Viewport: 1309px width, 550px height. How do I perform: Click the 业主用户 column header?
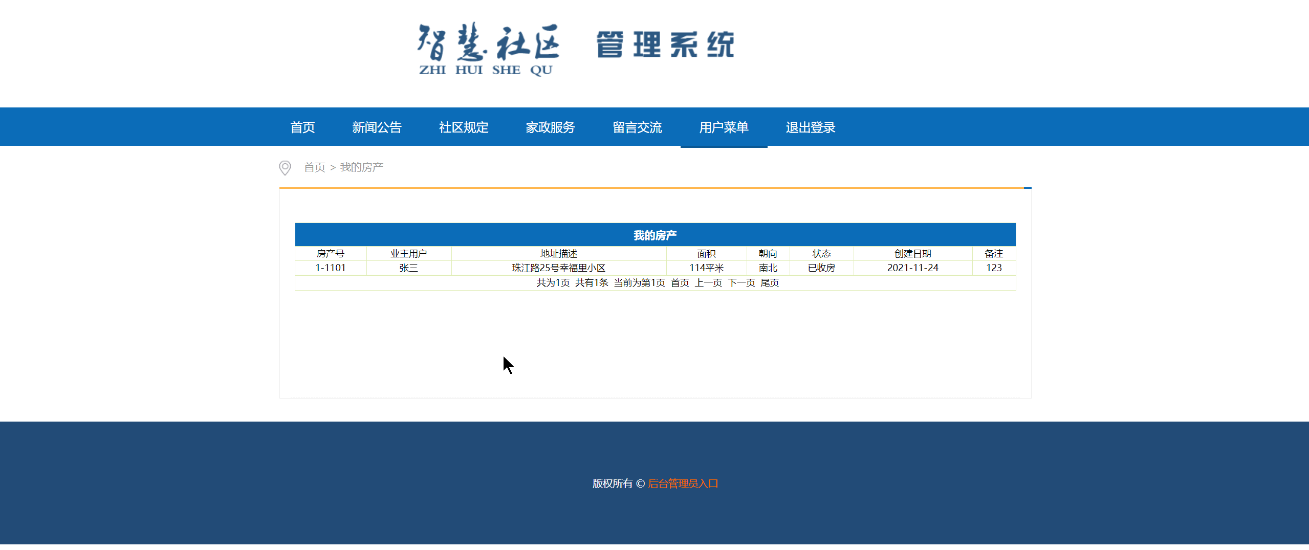pyautogui.click(x=409, y=254)
